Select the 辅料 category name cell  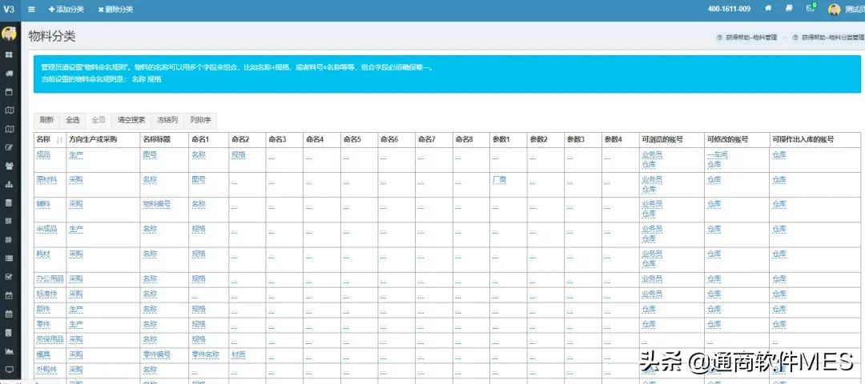(x=43, y=204)
